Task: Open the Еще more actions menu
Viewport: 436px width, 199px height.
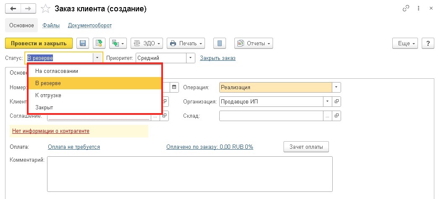Action: pyautogui.click(x=405, y=43)
